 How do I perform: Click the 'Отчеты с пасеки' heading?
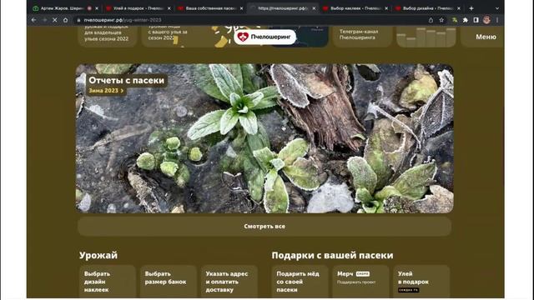coord(126,80)
